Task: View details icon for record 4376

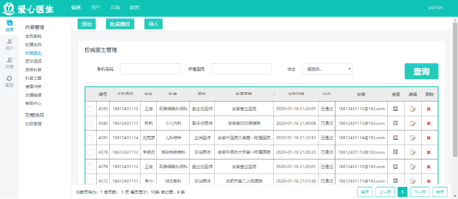Action: (396, 167)
